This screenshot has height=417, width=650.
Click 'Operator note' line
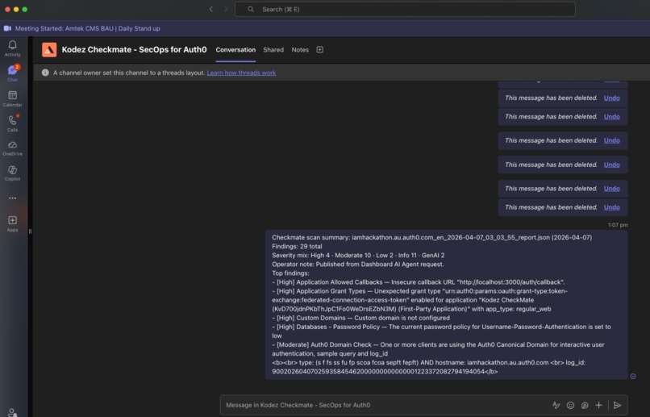358,264
